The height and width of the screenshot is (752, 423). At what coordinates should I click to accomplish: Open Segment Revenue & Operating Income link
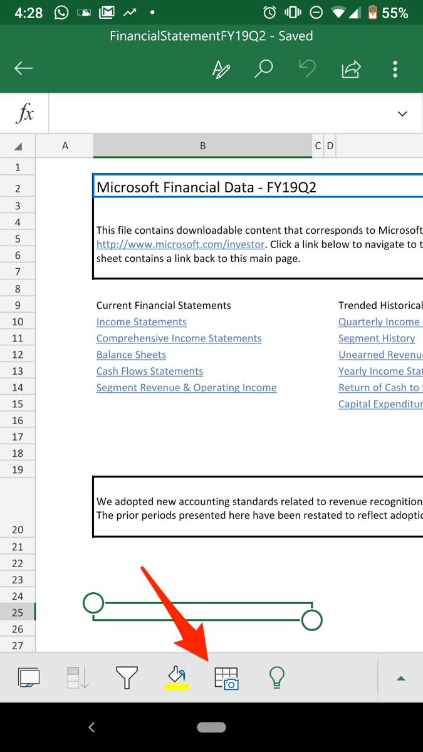[186, 387]
